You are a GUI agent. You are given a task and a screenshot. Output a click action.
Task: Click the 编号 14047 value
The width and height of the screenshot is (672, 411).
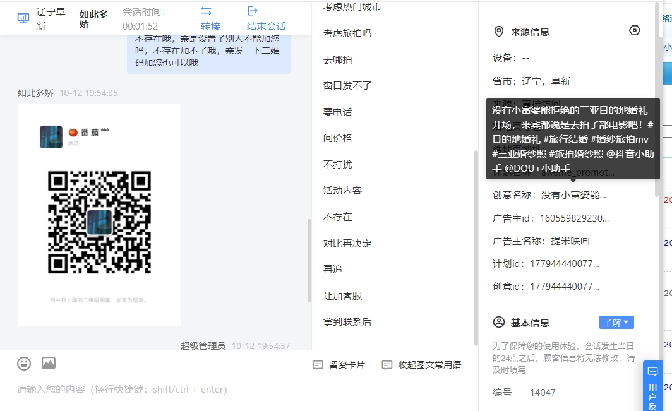pyautogui.click(x=543, y=393)
